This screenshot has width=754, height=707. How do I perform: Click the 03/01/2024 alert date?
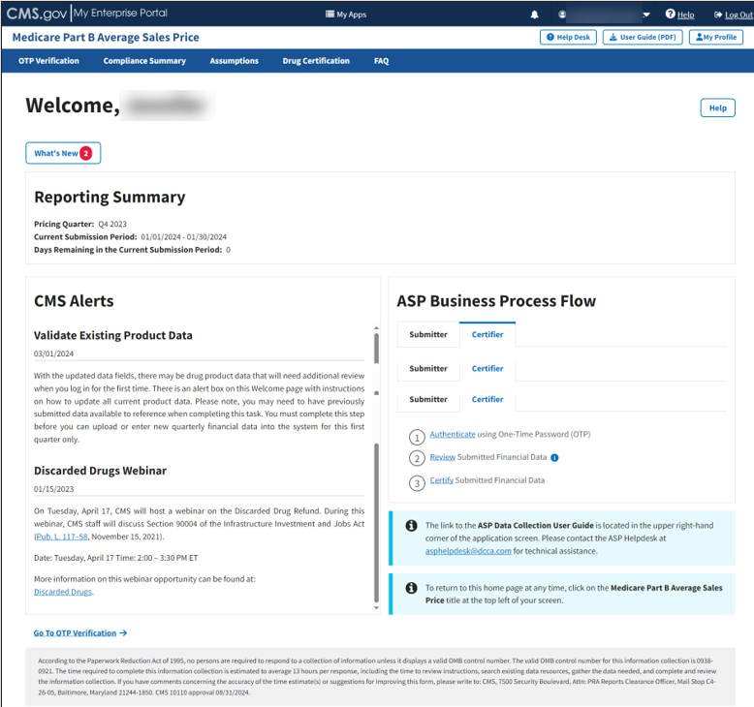54,354
